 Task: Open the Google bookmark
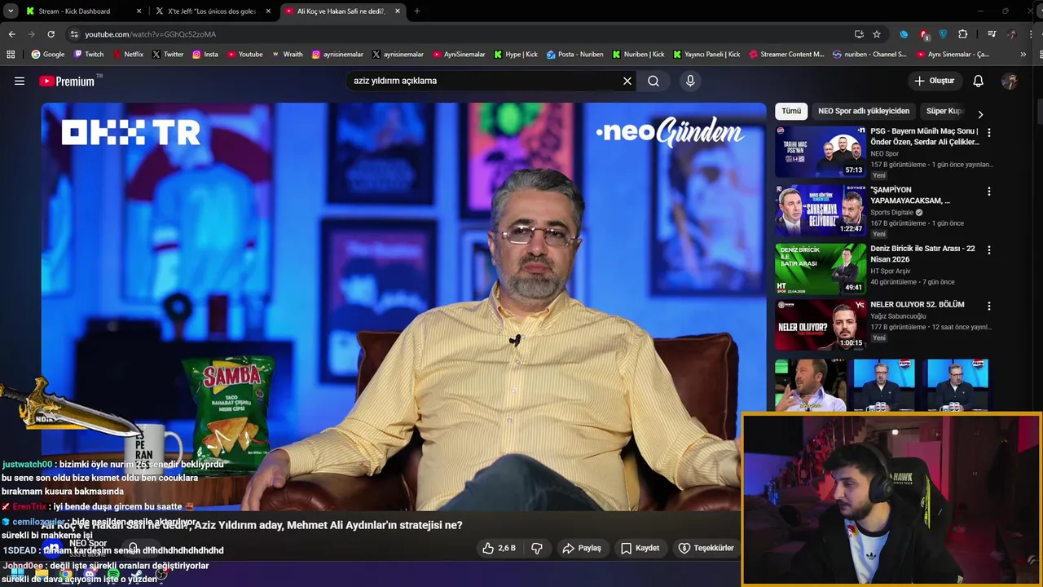click(48, 55)
